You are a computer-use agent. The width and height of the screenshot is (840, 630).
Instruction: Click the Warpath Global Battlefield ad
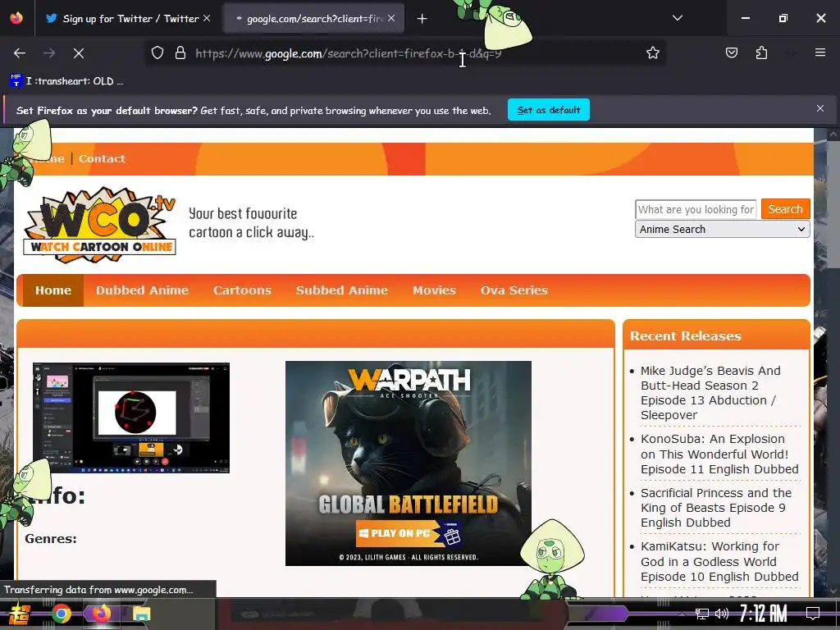point(409,463)
